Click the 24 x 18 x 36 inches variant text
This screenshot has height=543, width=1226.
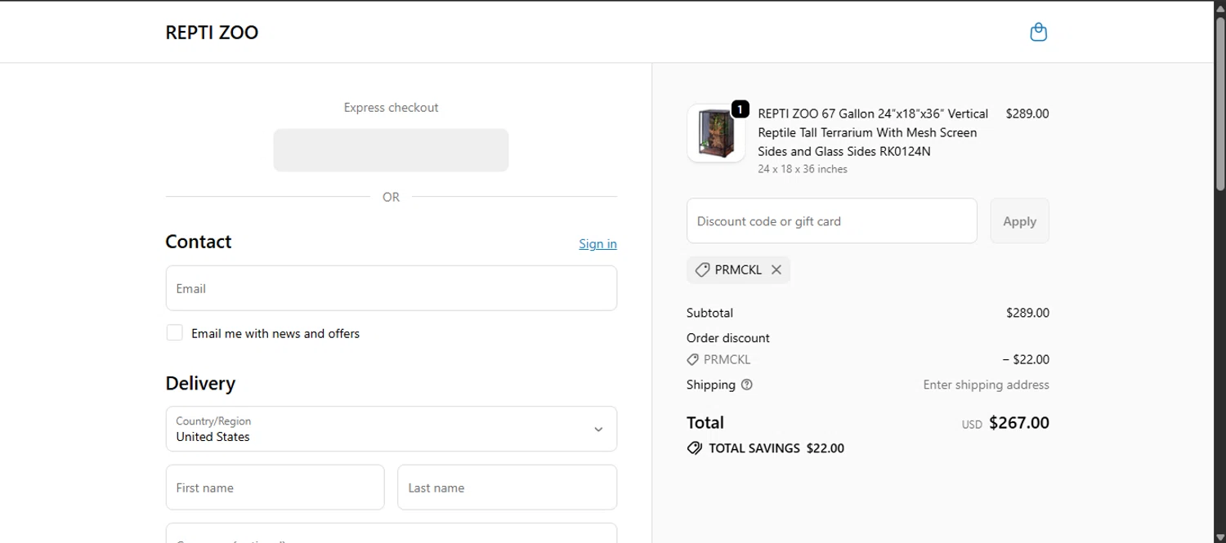pos(803,169)
